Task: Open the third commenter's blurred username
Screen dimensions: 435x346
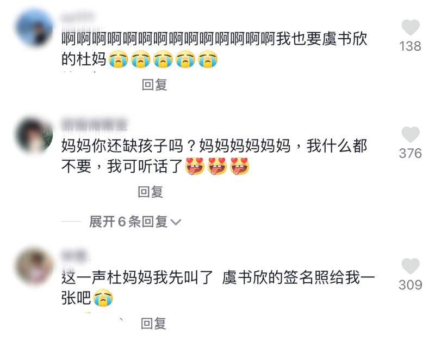Action: (x=74, y=256)
